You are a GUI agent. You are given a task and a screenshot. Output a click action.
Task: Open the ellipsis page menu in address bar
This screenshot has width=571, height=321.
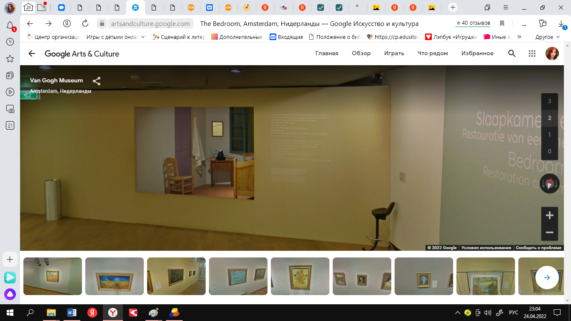tap(524, 24)
